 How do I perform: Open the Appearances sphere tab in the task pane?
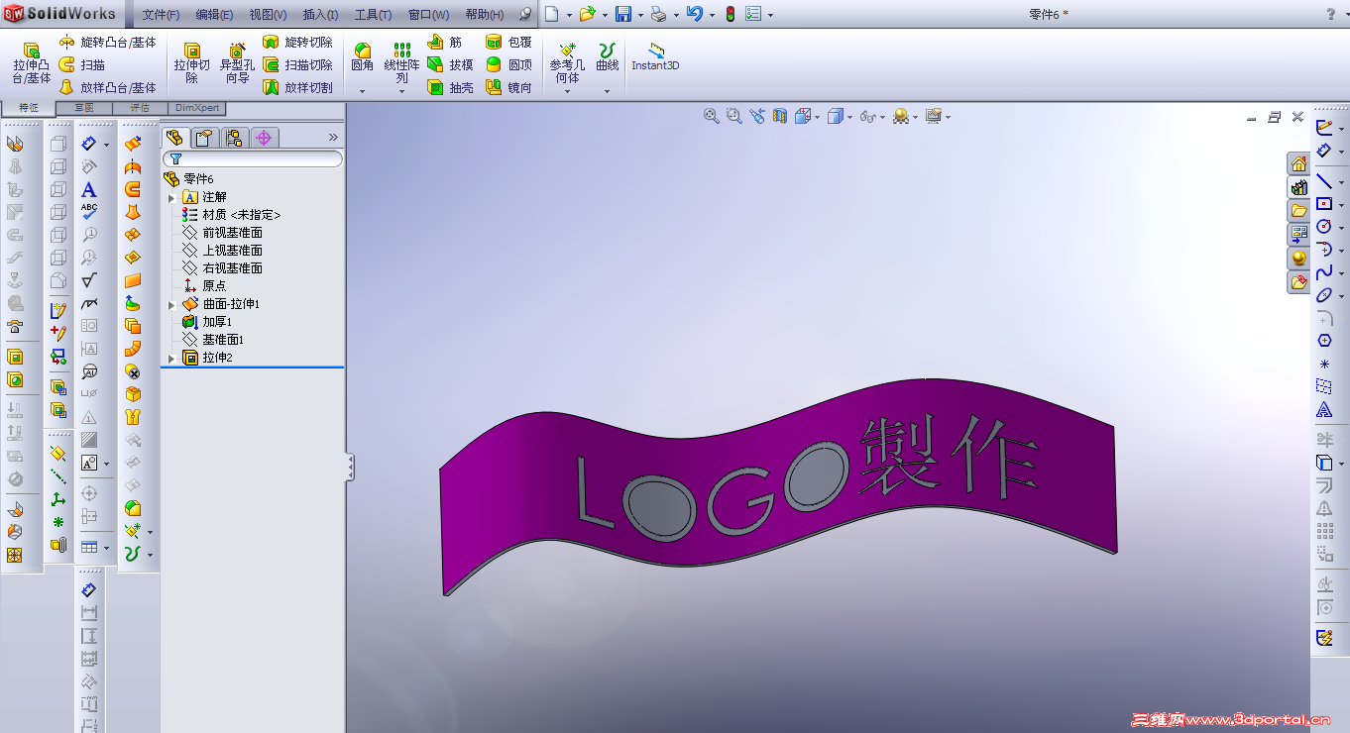pos(1298,259)
